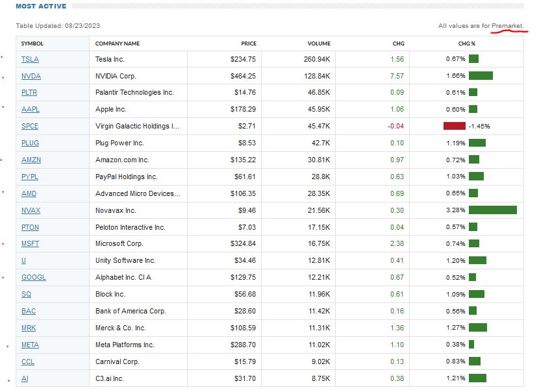Select the AAPL ticker link
The image size is (539, 392).
tap(31, 110)
